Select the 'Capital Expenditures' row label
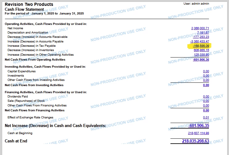Screen dimensions: 229x155 22,71
